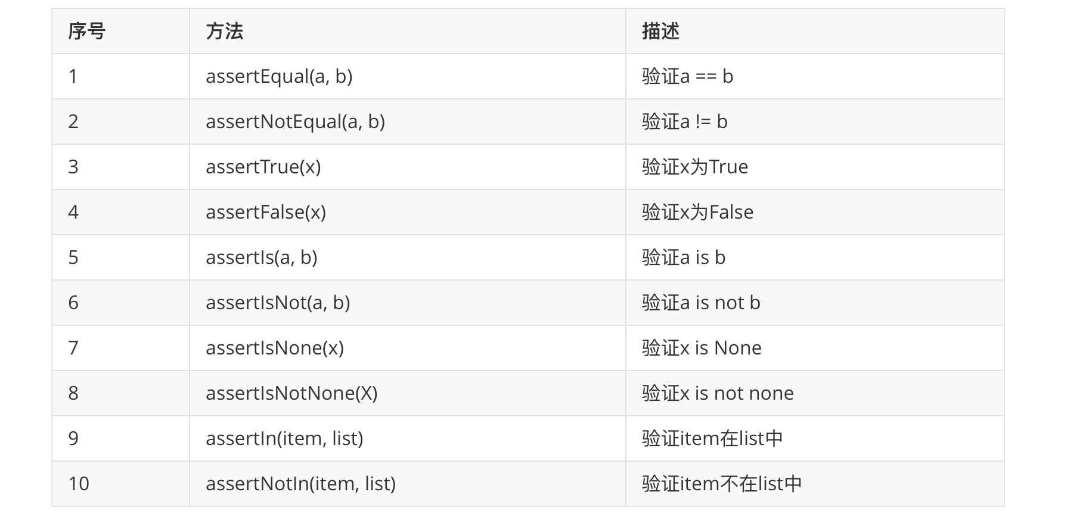This screenshot has width=1092, height=523.
Task: Click the description 验证a == b
Action: tap(687, 76)
